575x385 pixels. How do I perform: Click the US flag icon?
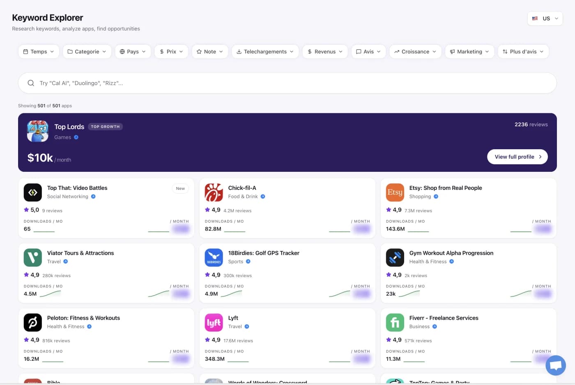[535, 18]
